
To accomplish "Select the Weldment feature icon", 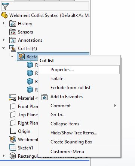I will point(13,139).
